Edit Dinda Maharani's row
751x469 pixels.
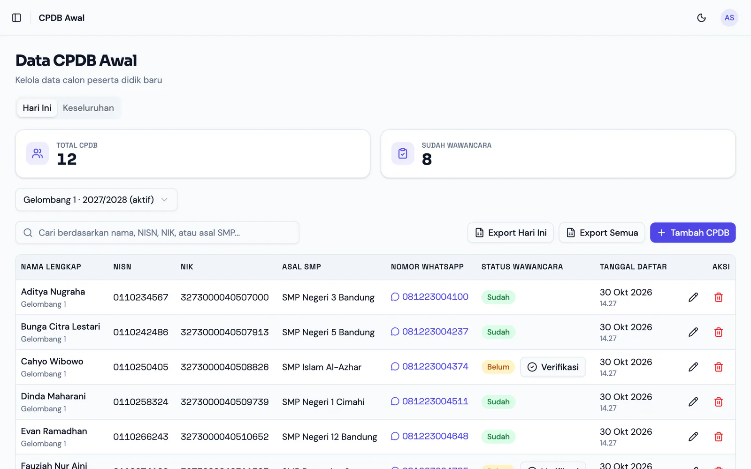[693, 402]
